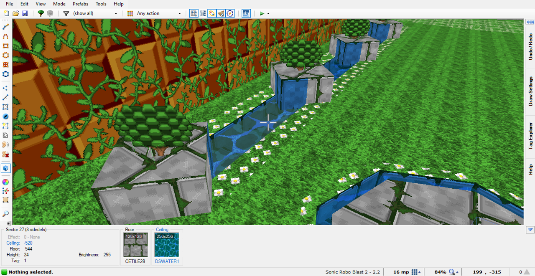
Task: Create a new map
Action: pyautogui.click(x=6, y=13)
